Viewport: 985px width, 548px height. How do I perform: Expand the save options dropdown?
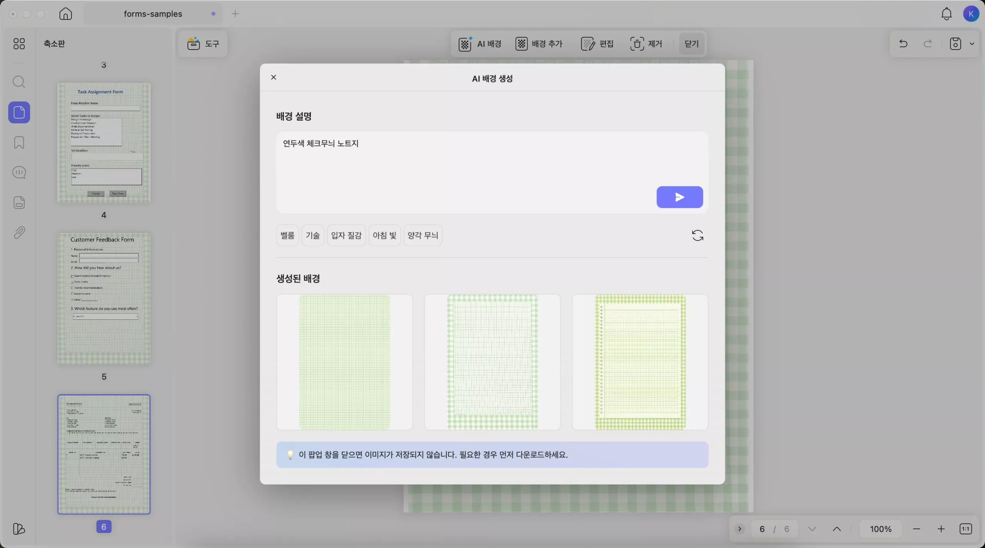point(972,43)
